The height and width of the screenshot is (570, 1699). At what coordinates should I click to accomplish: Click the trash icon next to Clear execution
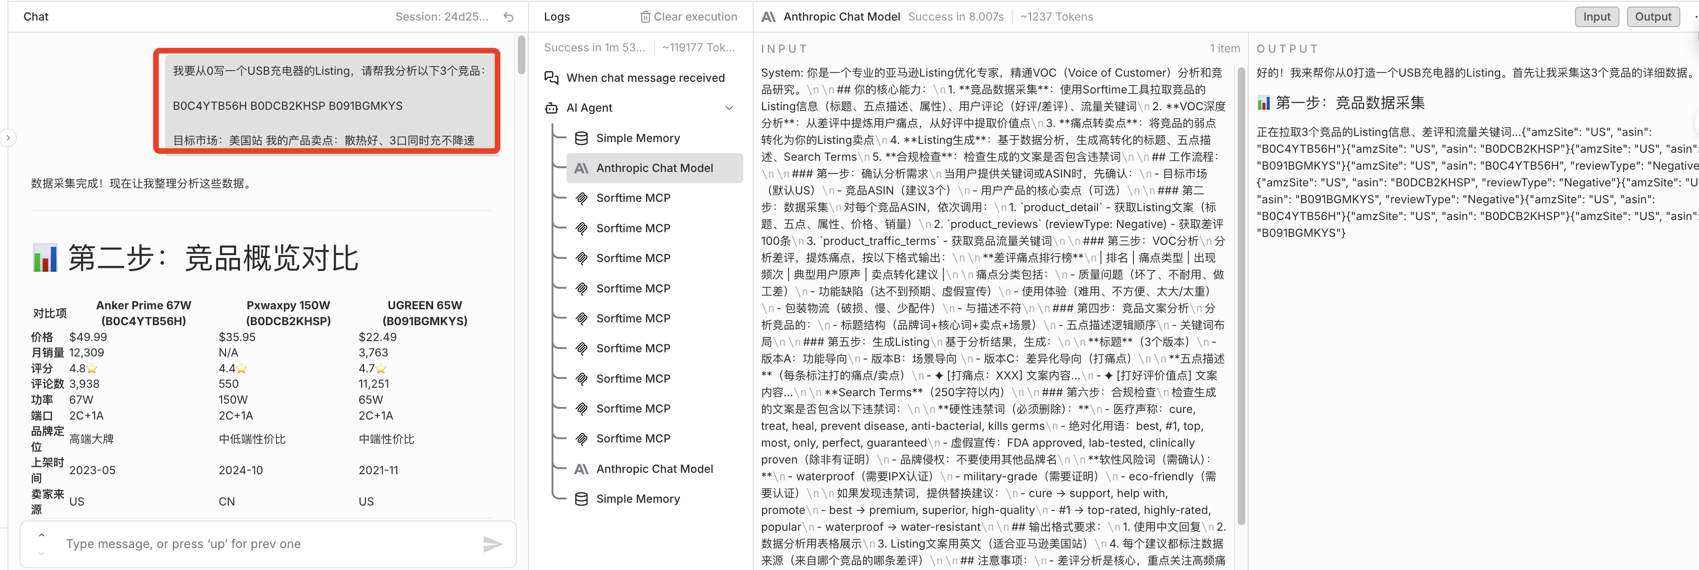click(x=645, y=17)
